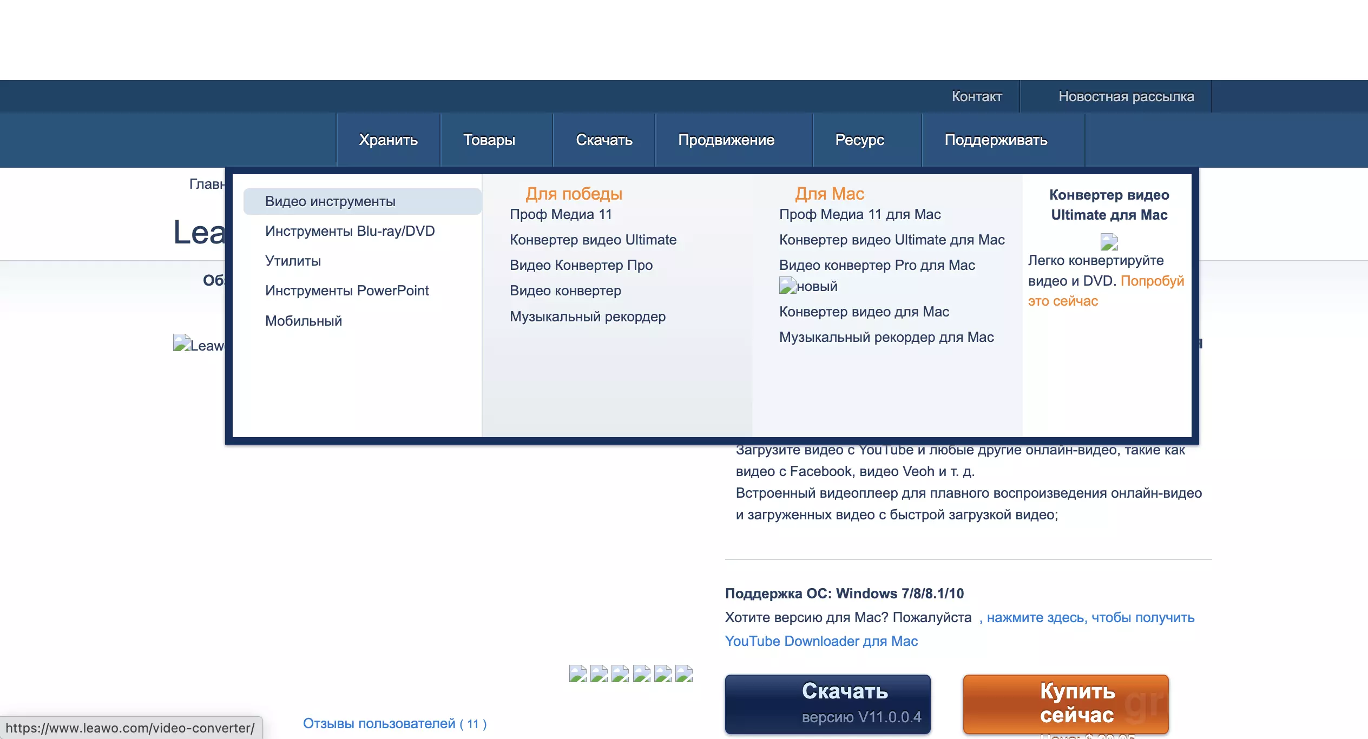This screenshot has height=739, width=1368.
Task: Select the Видео инструменты category
Action: pos(362,201)
